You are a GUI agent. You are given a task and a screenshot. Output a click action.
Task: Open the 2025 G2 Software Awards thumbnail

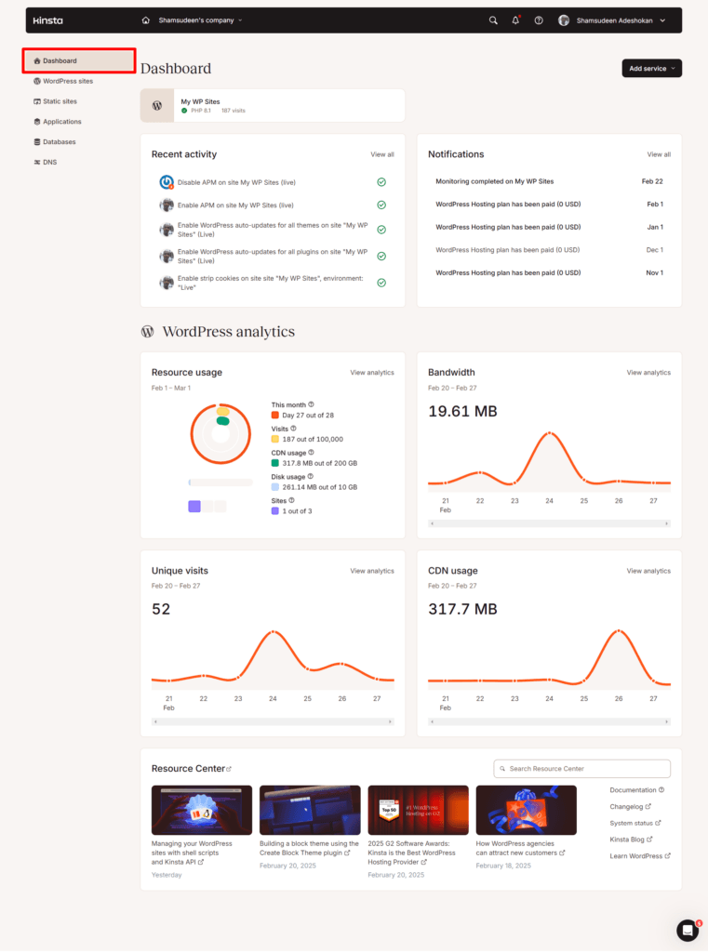[418, 811]
